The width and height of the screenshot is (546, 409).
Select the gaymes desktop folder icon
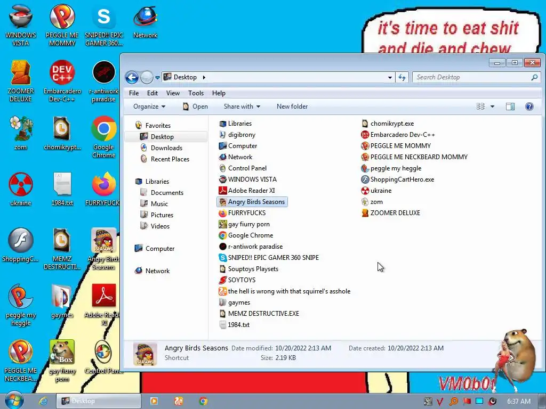(x=62, y=301)
